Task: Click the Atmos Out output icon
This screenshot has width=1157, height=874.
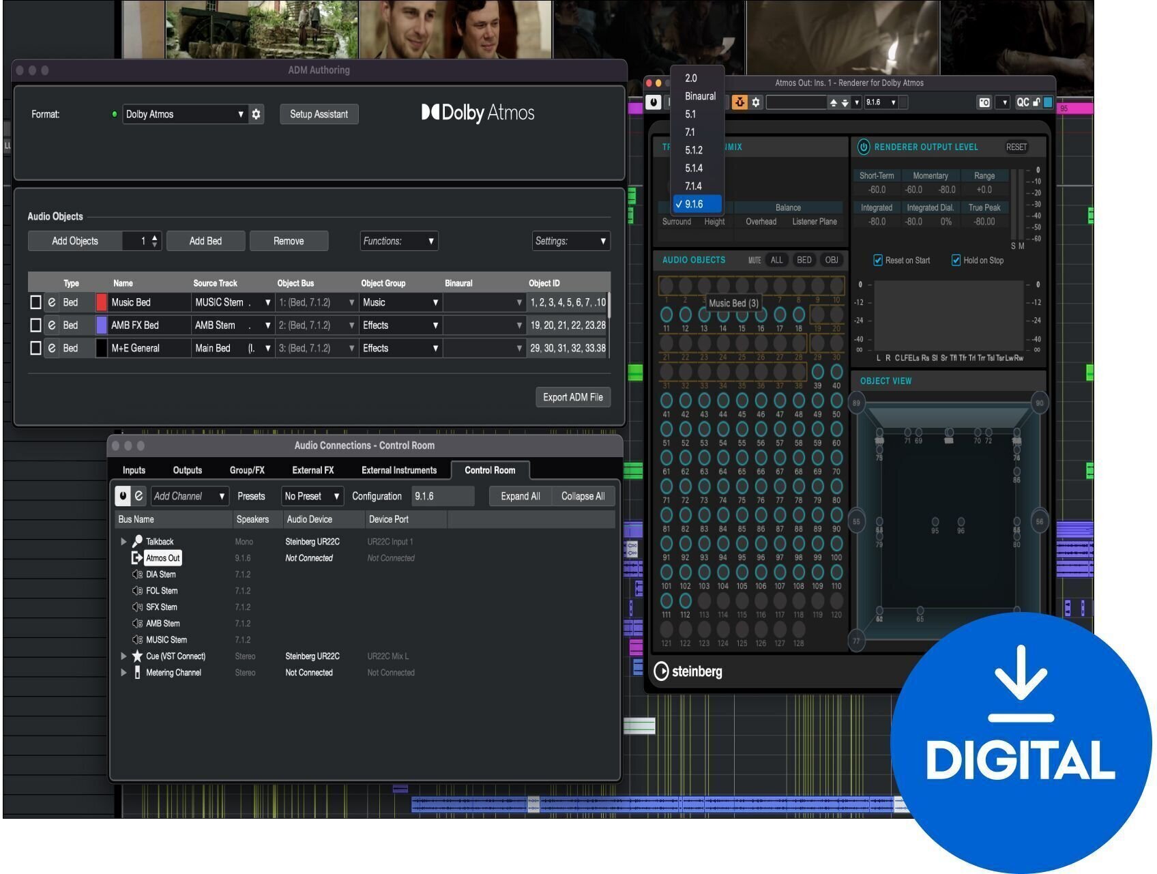Action: tap(136, 558)
